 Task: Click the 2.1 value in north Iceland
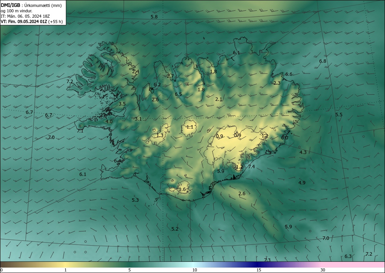(x=219, y=99)
